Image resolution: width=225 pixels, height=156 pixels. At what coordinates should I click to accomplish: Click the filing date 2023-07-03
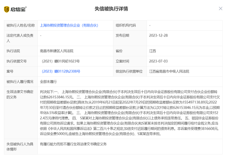(158, 61)
